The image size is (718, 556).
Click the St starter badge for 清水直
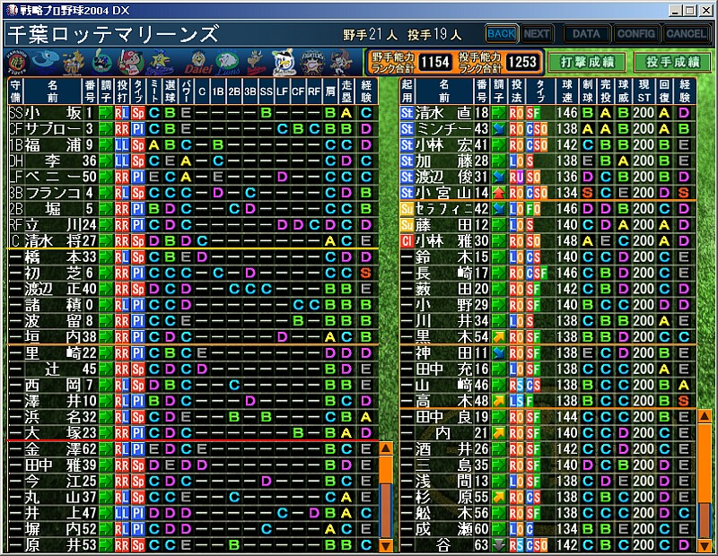(x=407, y=113)
